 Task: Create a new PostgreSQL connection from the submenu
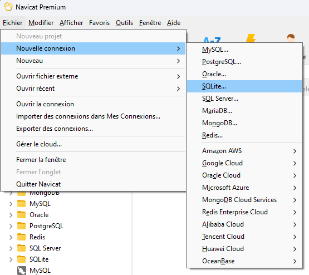coord(244,62)
